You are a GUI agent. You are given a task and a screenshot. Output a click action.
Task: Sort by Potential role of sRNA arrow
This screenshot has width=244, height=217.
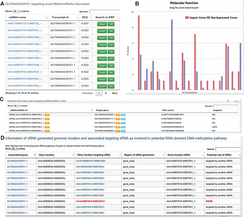coord(239,155)
